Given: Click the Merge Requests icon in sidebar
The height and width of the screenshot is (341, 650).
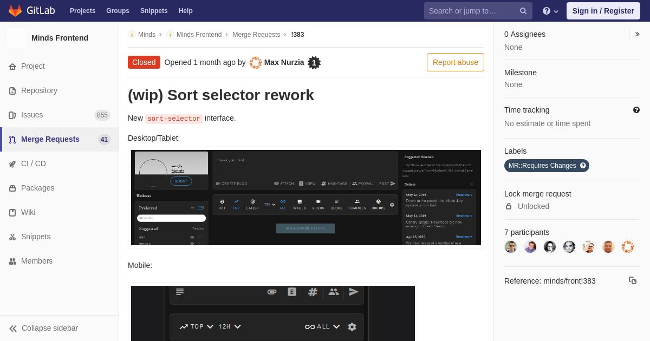Looking at the screenshot, I should point(12,139).
